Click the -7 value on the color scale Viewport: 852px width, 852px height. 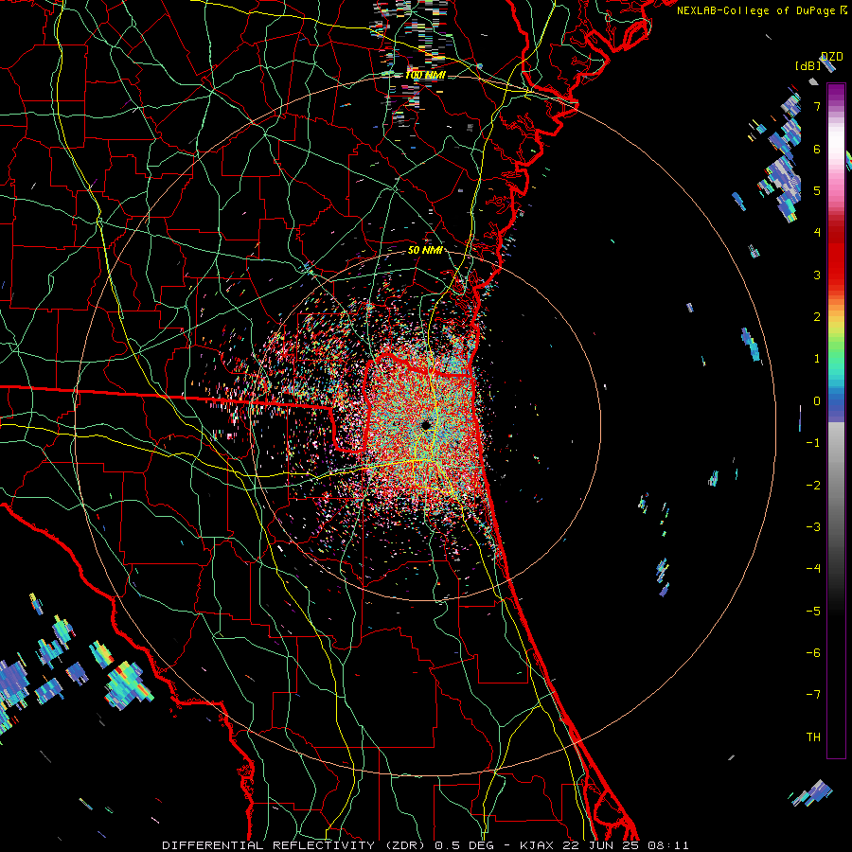pyautogui.click(x=813, y=695)
